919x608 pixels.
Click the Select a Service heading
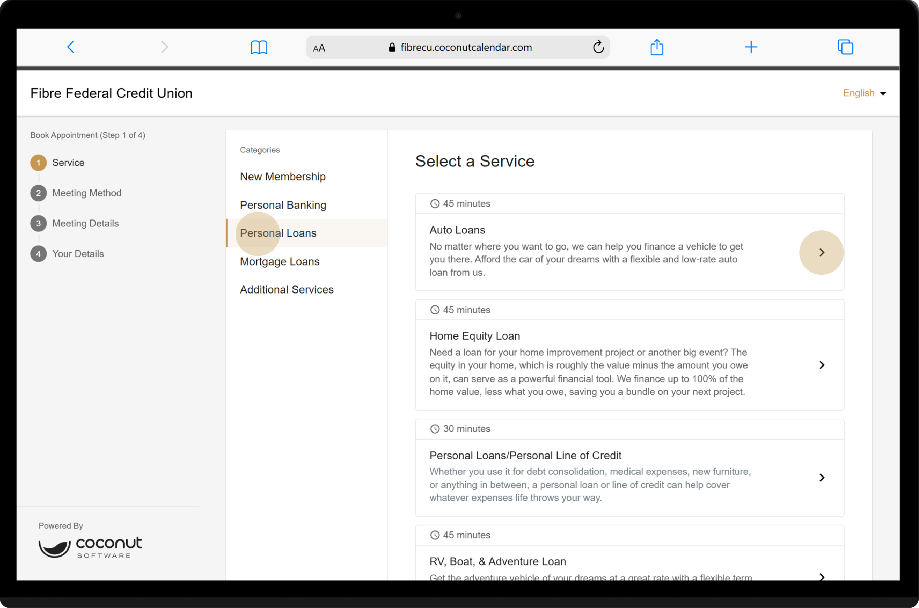pyautogui.click(x=474, y=161)
